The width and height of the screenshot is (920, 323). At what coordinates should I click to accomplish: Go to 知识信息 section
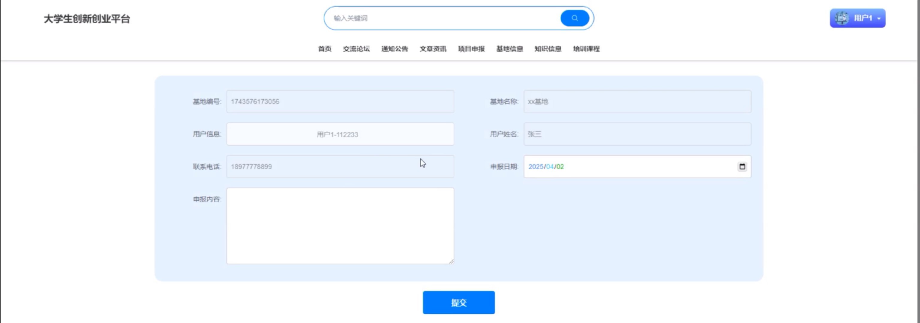(548, 49)
